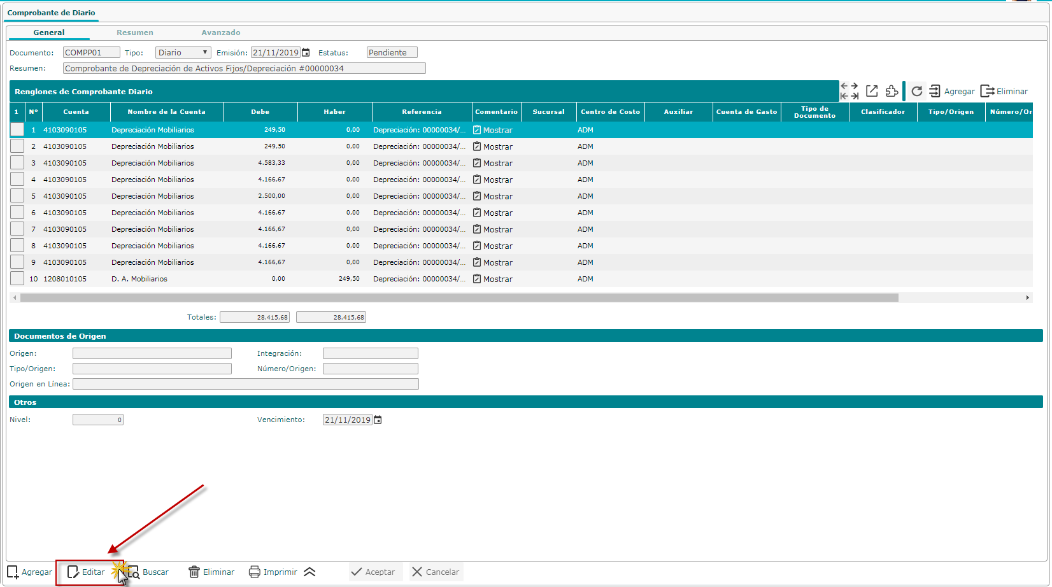Switch to the Avanzado tab
The image size is (1052, 587).
coord(220,32)
